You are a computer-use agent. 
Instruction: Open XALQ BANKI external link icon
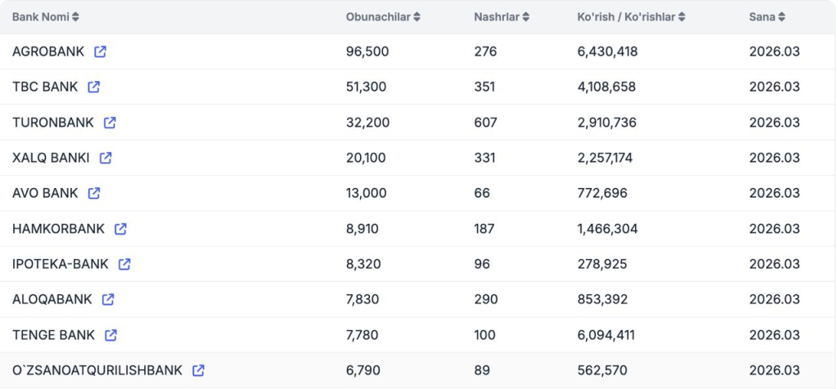(106, 158)
